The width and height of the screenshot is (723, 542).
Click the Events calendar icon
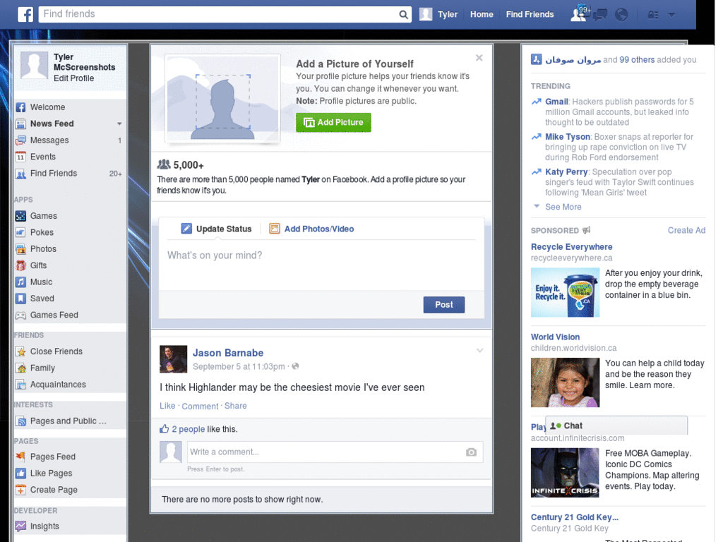(x=20, y=157)
